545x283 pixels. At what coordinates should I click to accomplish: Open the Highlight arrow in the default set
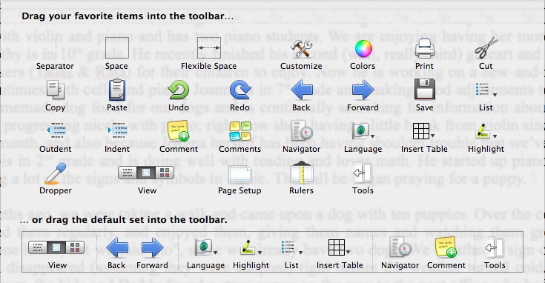(x=260, y=253)
